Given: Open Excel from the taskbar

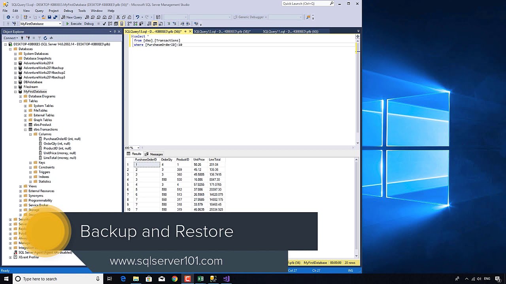Looking at the screenshot, I should 200,279.
